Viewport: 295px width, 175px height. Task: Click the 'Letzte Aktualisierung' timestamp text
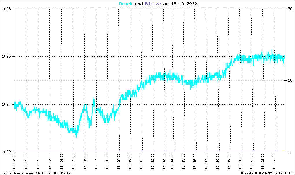click(37, 173)
